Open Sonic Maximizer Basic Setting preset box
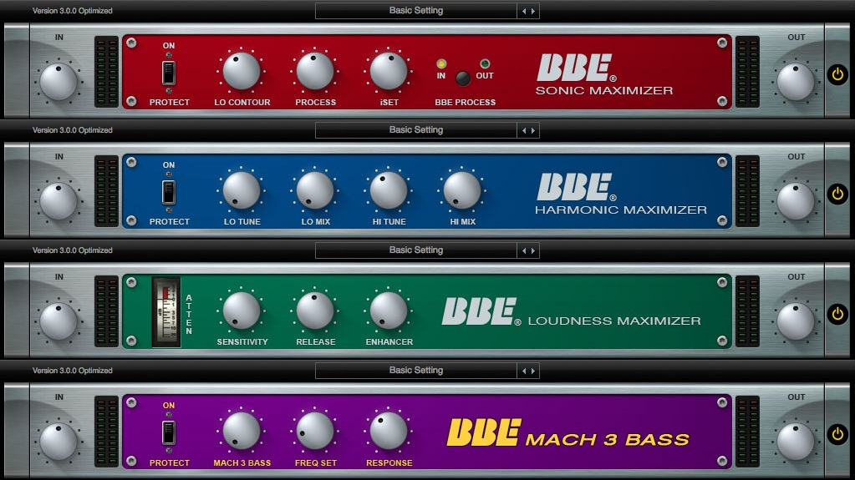This screenshot has height=480, width=855. tap(416, 11)
